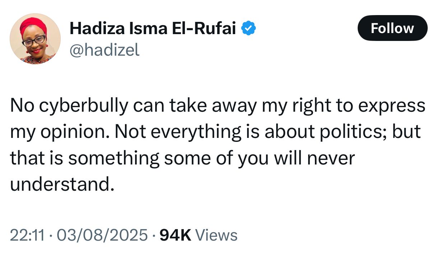
Task: Click the blue verified checkmark badge
Action: 248,29
